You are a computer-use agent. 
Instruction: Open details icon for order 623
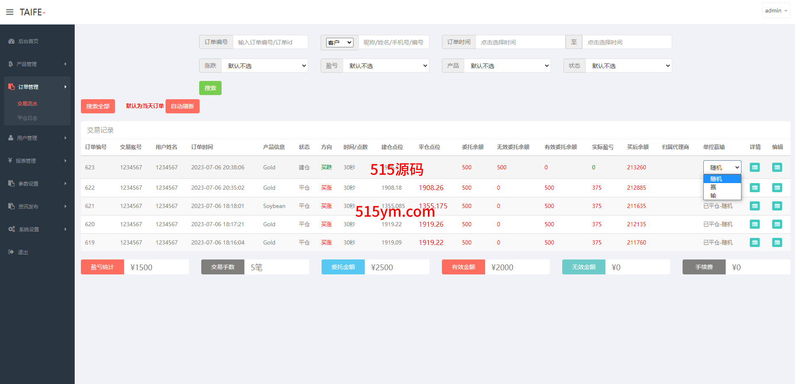click(x=754, y=167)
